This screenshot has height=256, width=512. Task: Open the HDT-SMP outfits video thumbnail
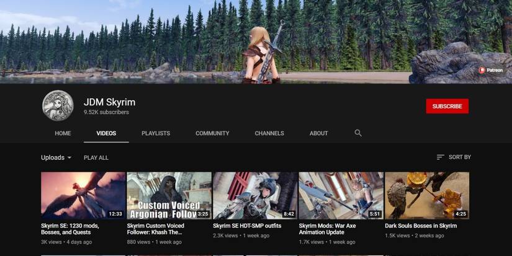click(x=255, y=196)
